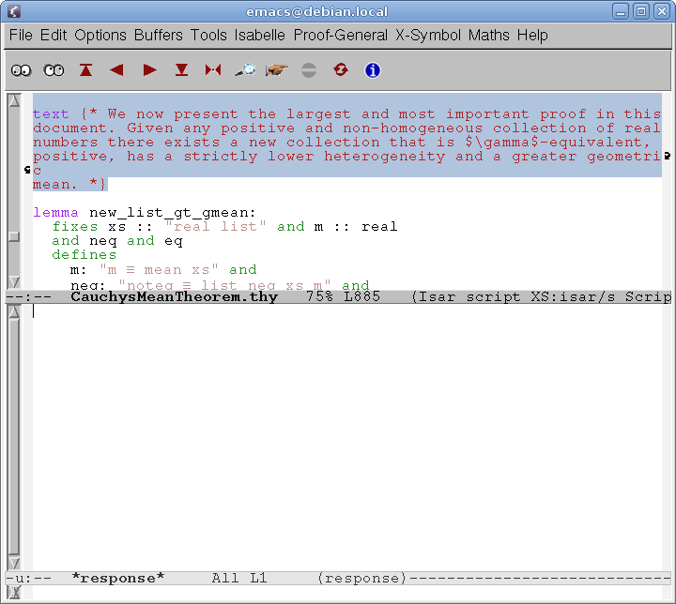Open the Proof-General menu

341,35
